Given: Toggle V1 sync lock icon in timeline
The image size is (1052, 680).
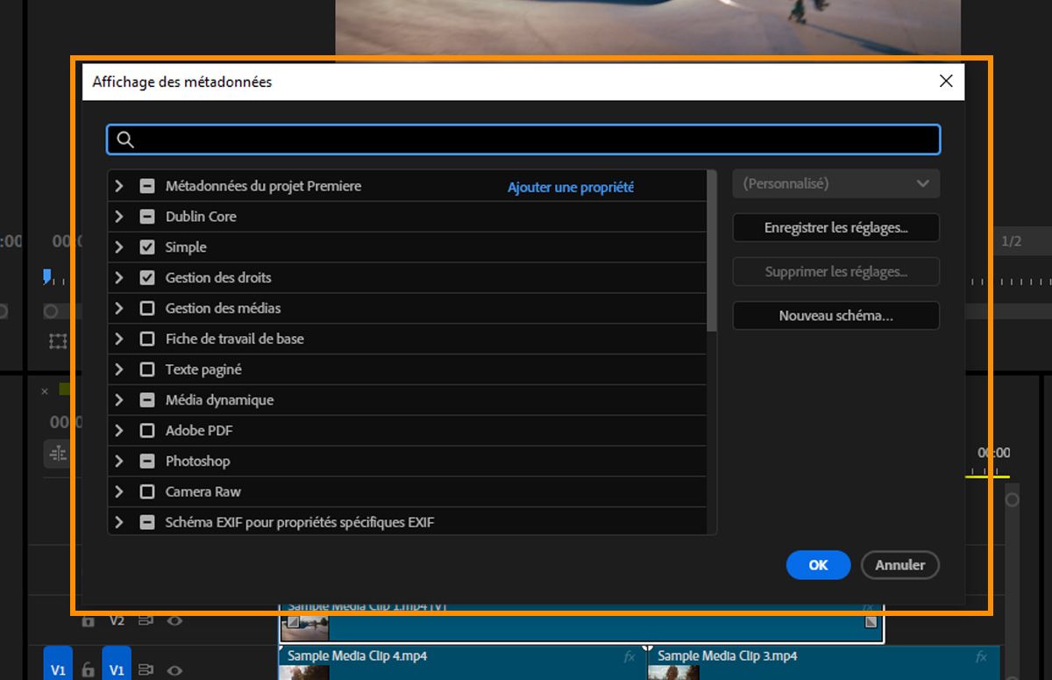Looking at the screenshot, I should (x=146, y=669).
